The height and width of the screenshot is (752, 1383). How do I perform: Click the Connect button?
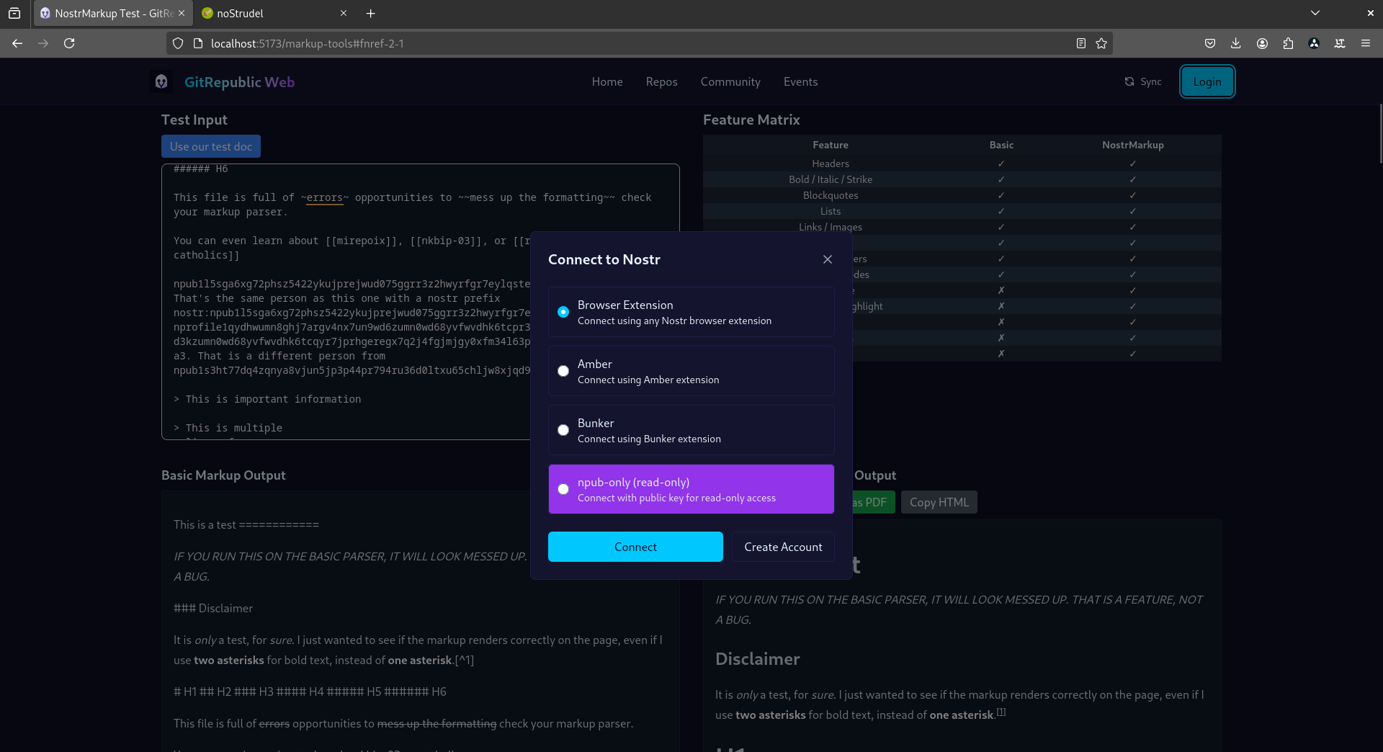635,547
